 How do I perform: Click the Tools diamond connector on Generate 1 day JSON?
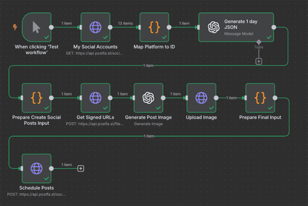(259, 42)
